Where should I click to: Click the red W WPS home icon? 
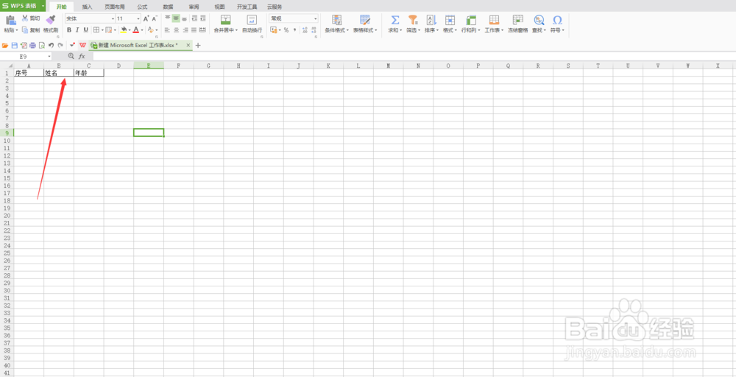(x=82, y=46)
